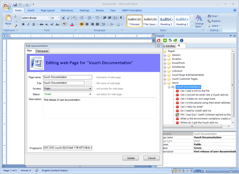Click the Cut scissors icon

click(x=16, y=16)
